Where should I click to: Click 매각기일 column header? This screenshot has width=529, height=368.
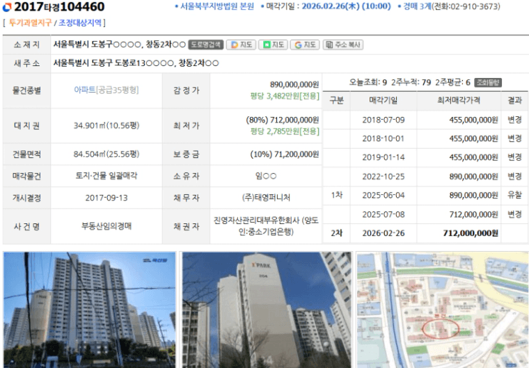[x=384, y=100]
